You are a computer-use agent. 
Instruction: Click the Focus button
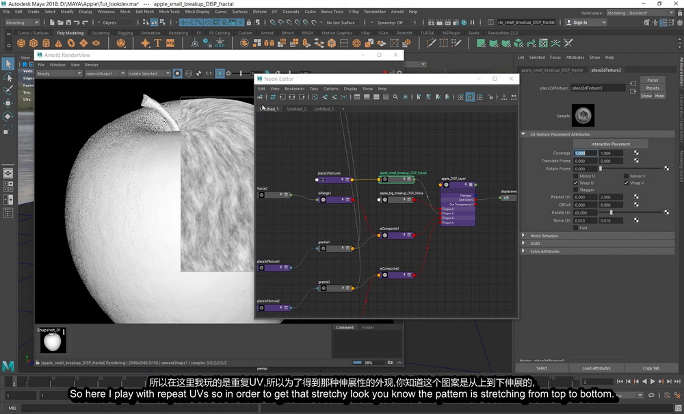pyautogui.click(x=653, y=80)
